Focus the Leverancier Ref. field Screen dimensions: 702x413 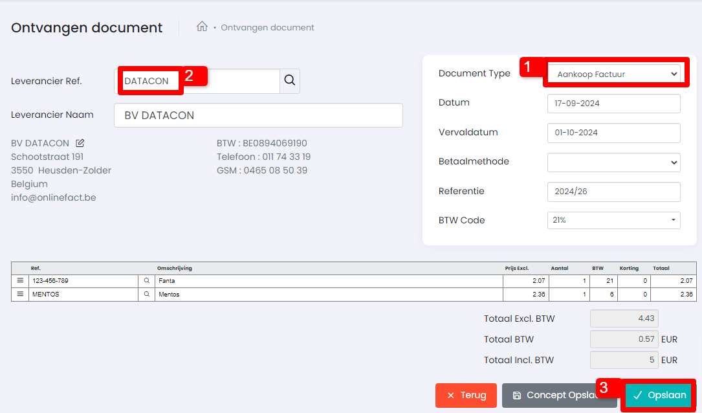[x=197, y=81]
